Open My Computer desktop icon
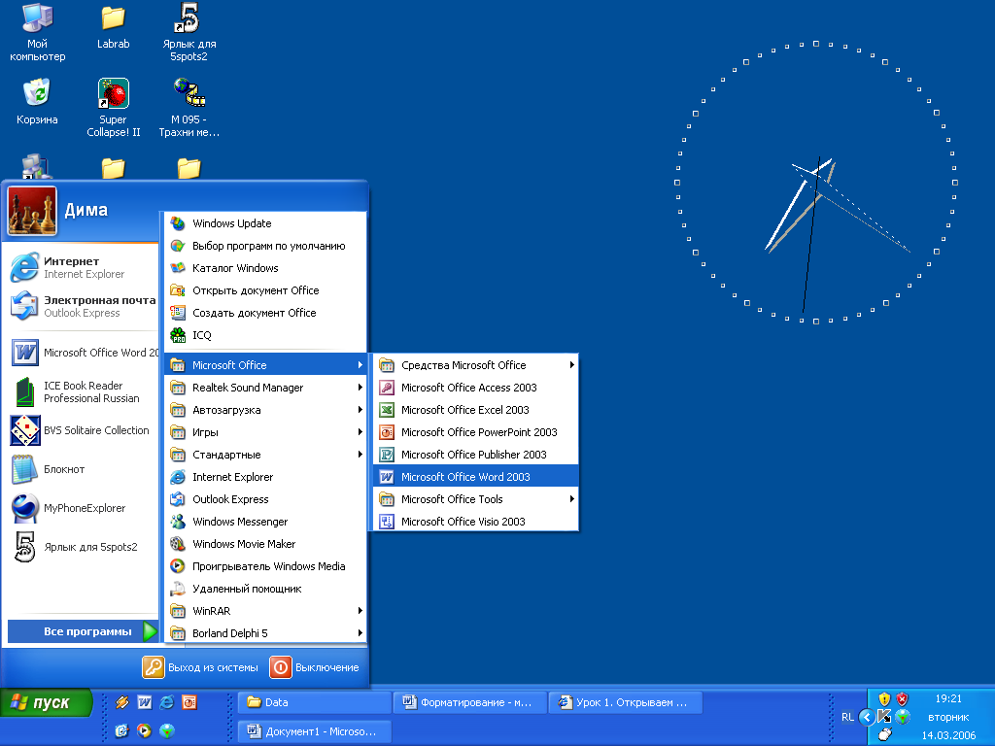Image resolution: width=995 pixels, height=746 pixels. (37, 32)
